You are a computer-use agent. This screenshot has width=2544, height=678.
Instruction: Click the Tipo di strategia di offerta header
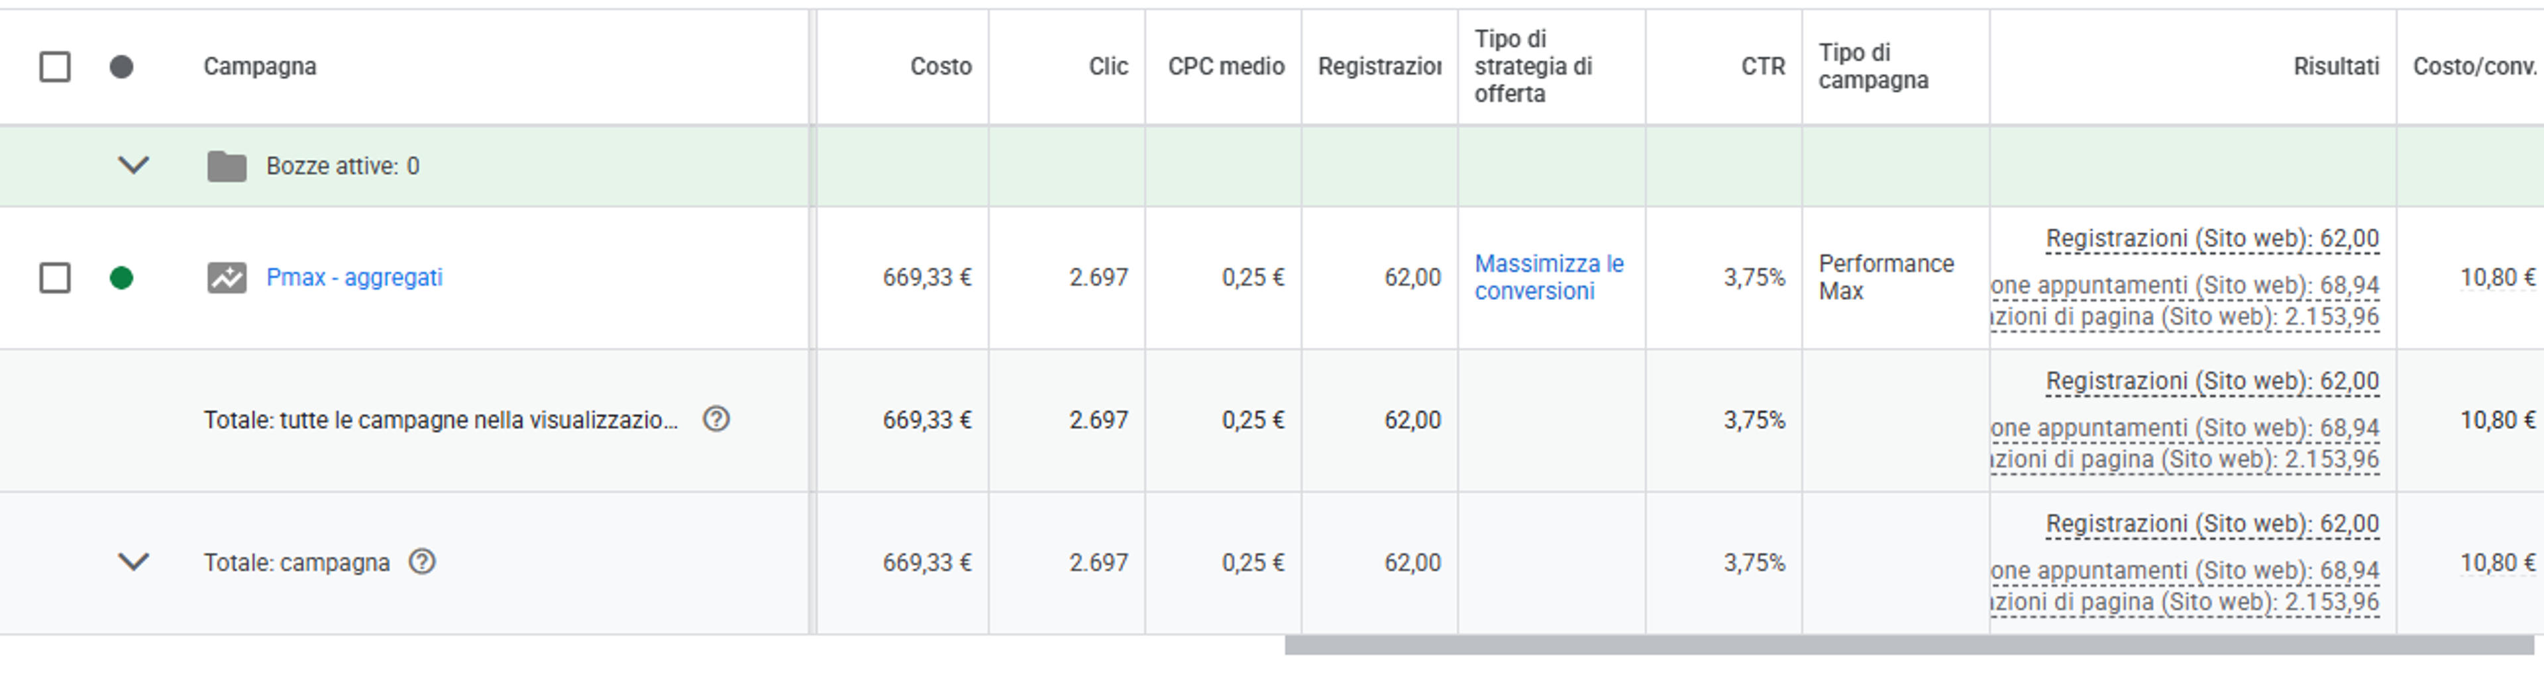click(x=1533, y=66)
